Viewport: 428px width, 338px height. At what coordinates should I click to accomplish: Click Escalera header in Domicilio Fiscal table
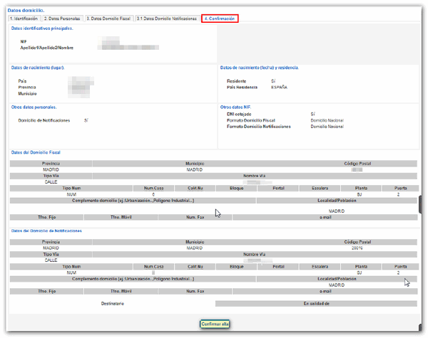click(x=320, y=188)
